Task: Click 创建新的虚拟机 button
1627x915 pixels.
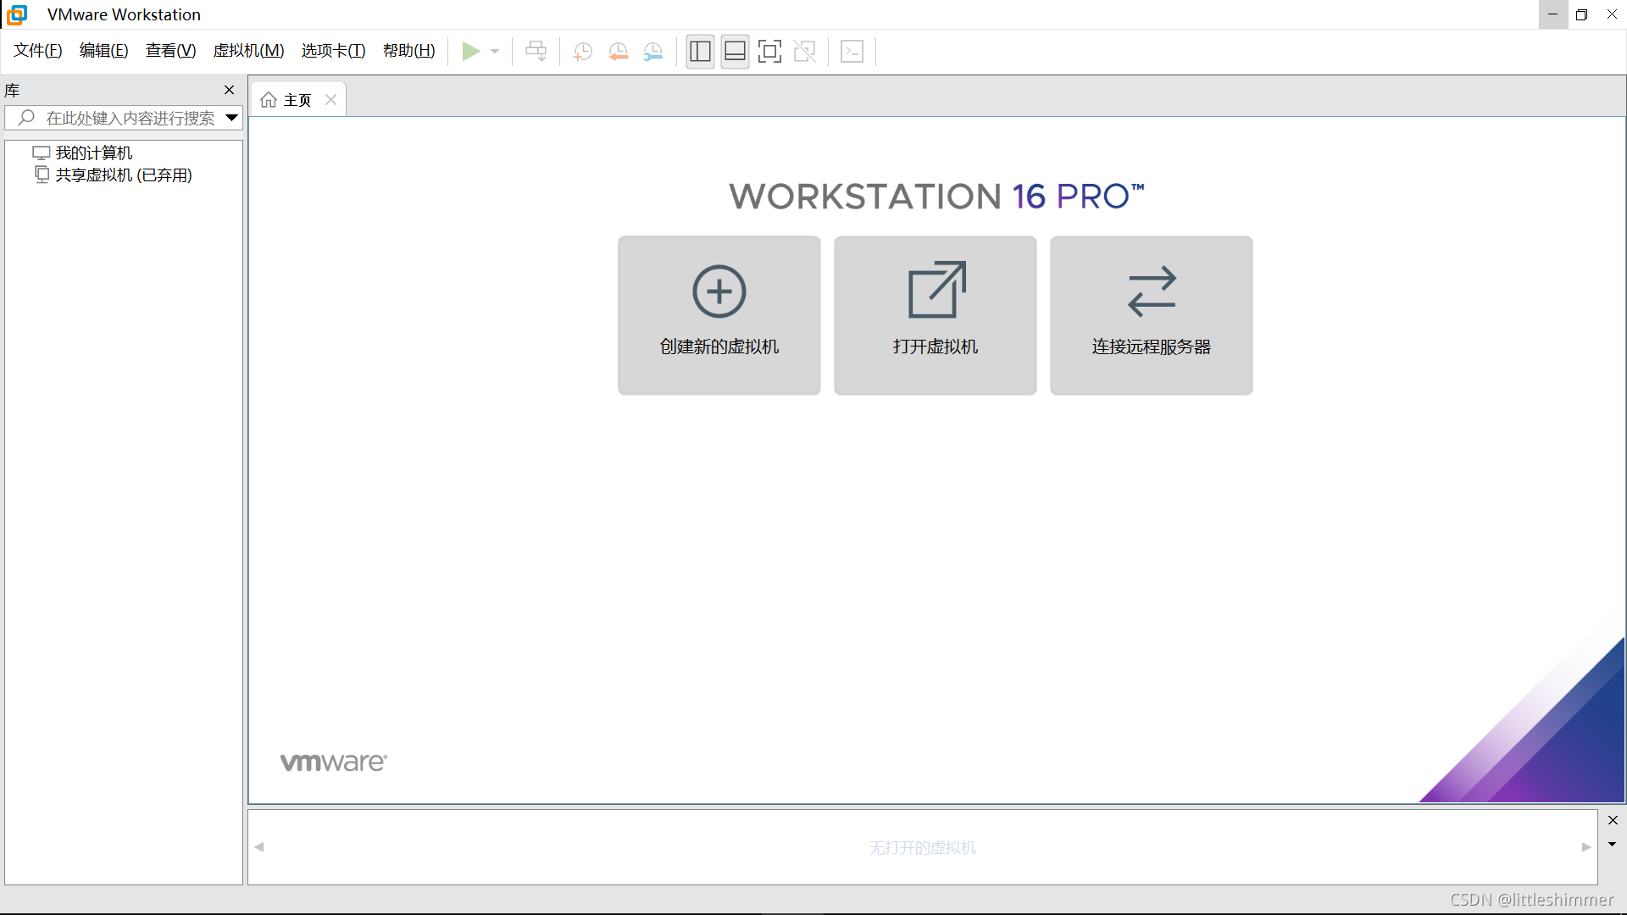Action: (719, 315)
